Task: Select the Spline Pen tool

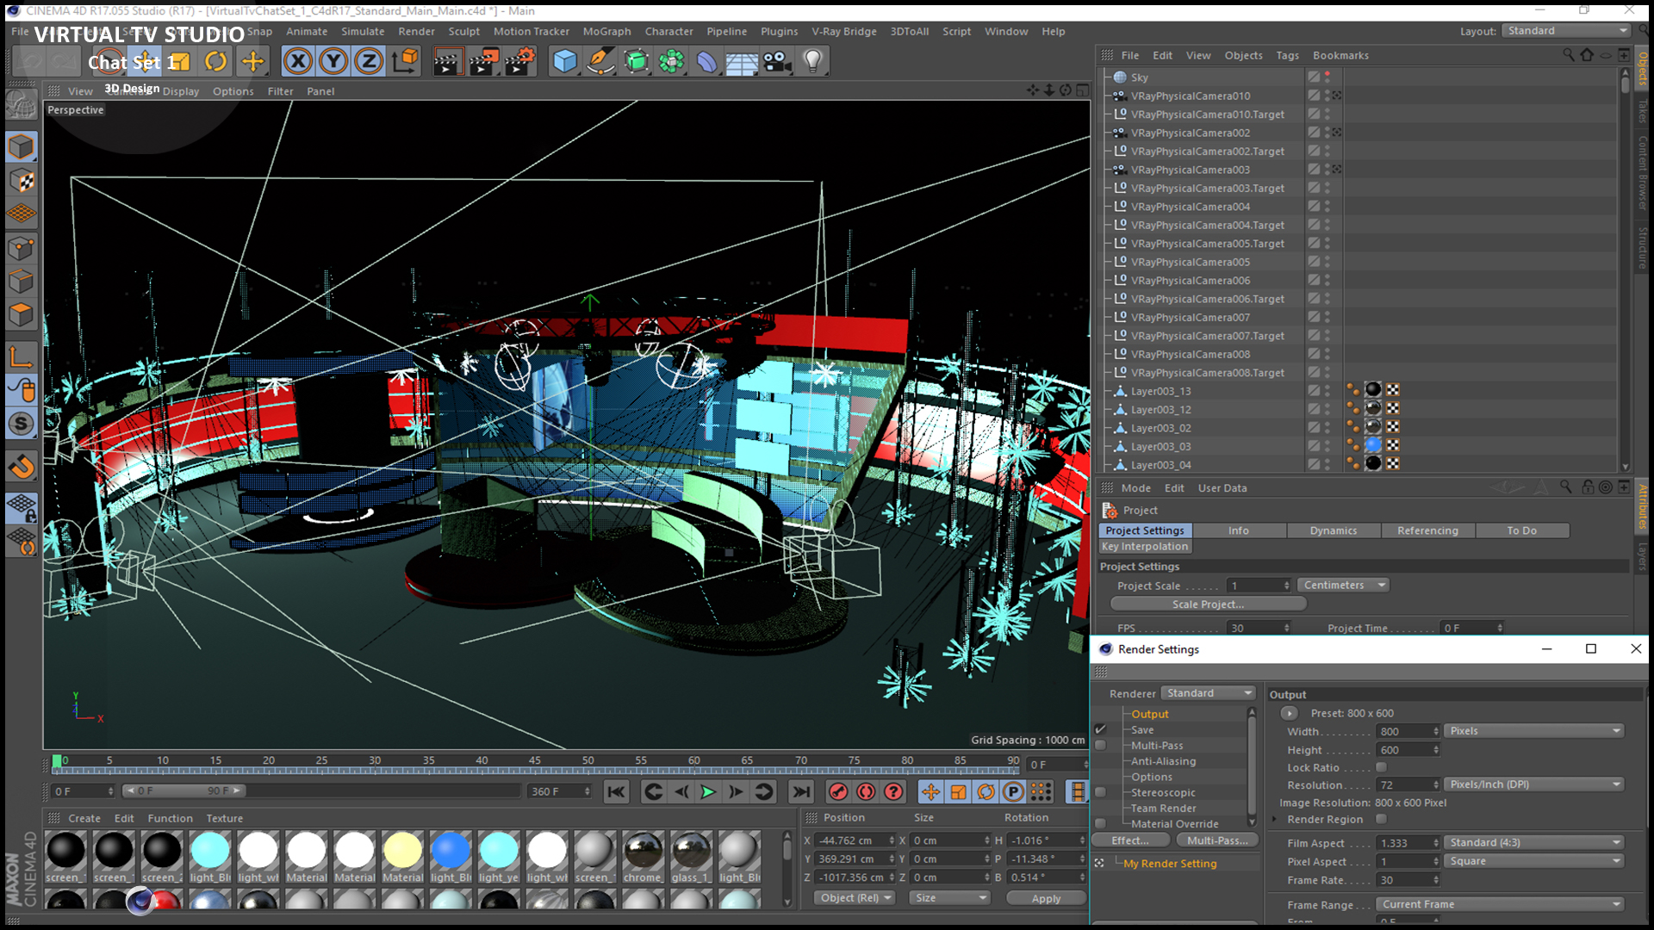Action: (600, 61)
